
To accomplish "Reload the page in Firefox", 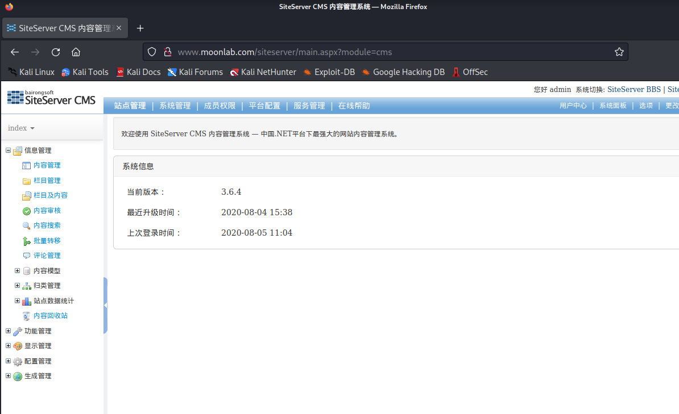I will pyautogui.click(x=55, y=52).
